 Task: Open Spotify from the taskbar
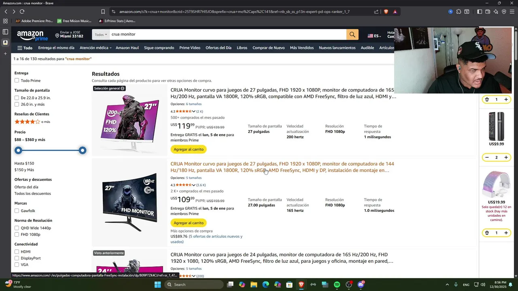pyautogui.click(x=337, y=285)
